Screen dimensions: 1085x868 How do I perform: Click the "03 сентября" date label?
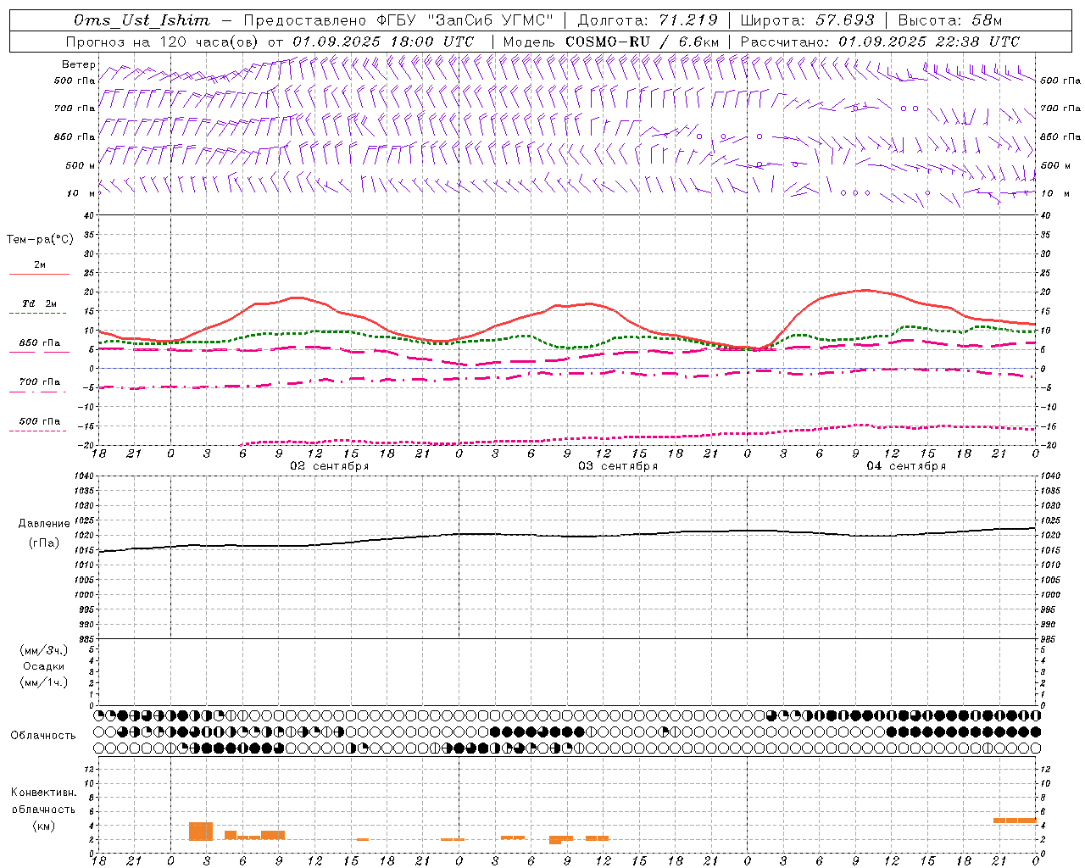click(618, 466)
